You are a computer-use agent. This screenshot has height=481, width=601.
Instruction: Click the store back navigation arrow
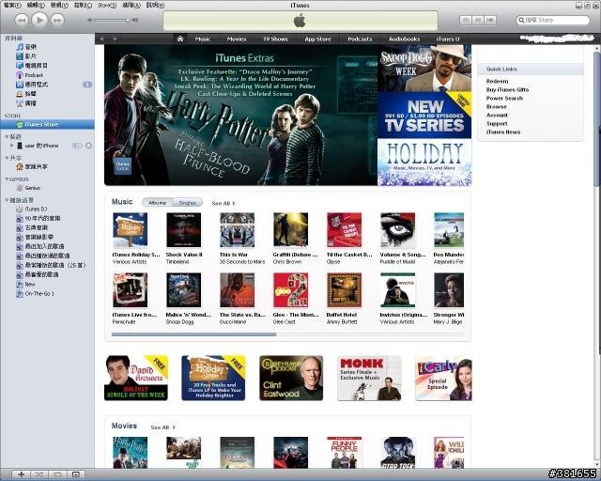101,39
